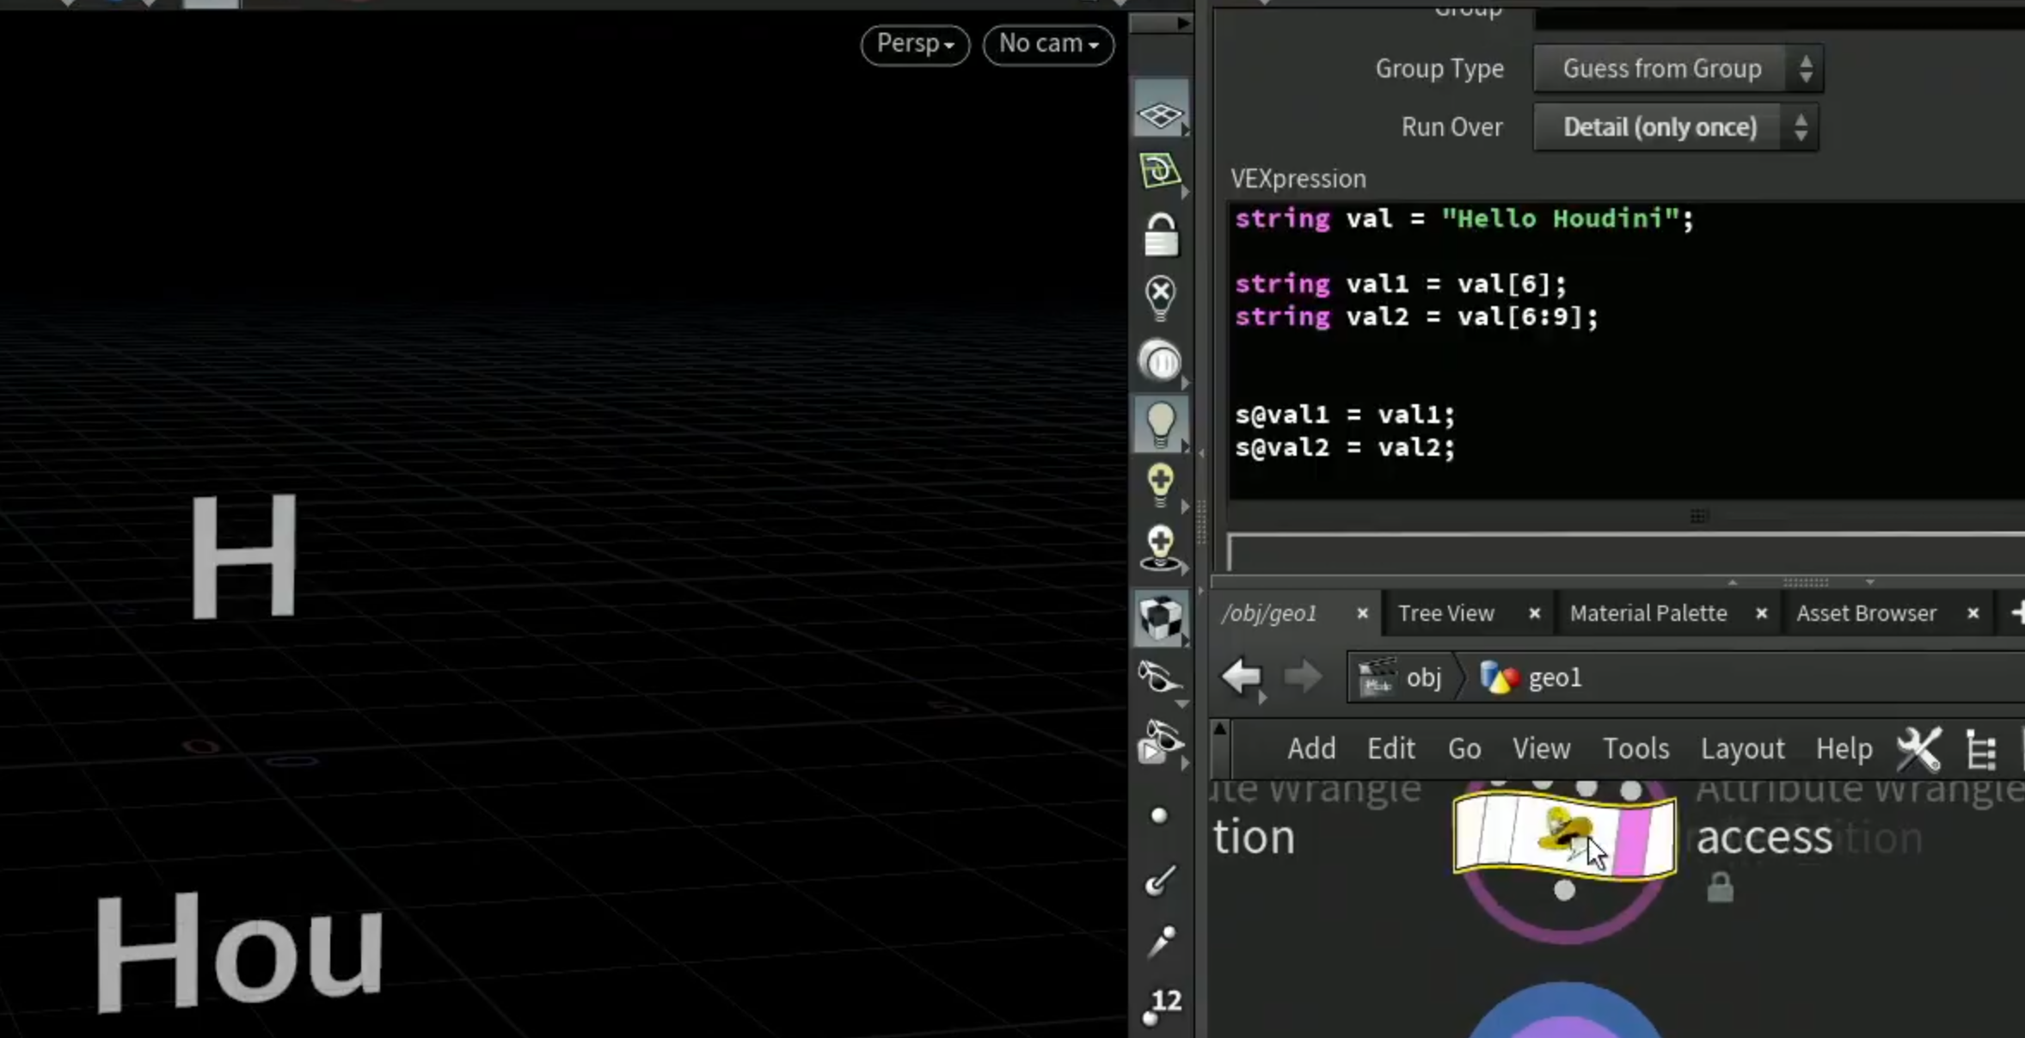Viewport: 2025px width, 1038px height.
Task: Open the Run Over dropdown
Action: pos(1675,126)
